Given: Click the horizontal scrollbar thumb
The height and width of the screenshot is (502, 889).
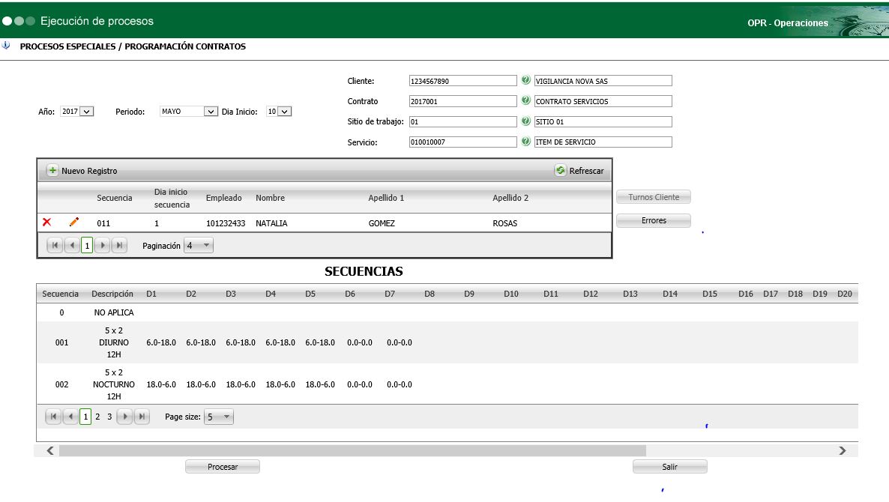Looking at the screenshot, I should (x=352, y=450).
